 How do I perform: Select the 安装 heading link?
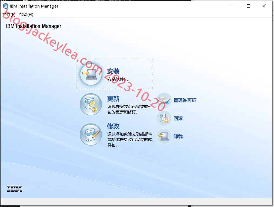pos(113,71)
